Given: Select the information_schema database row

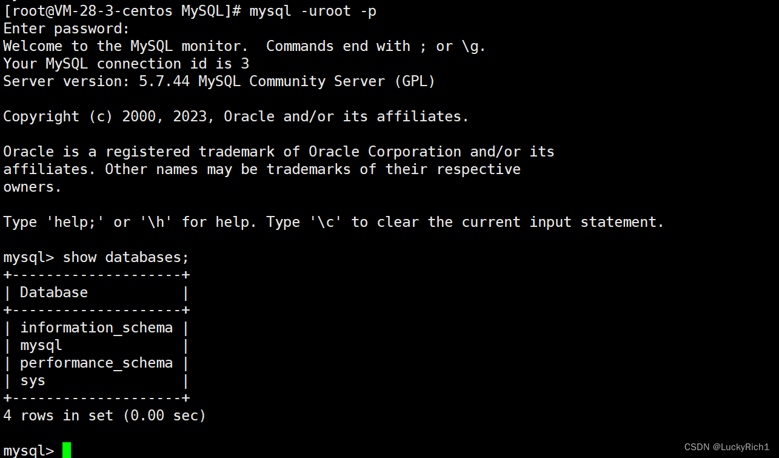Looking at the screenshot, I should pos(96,328).
